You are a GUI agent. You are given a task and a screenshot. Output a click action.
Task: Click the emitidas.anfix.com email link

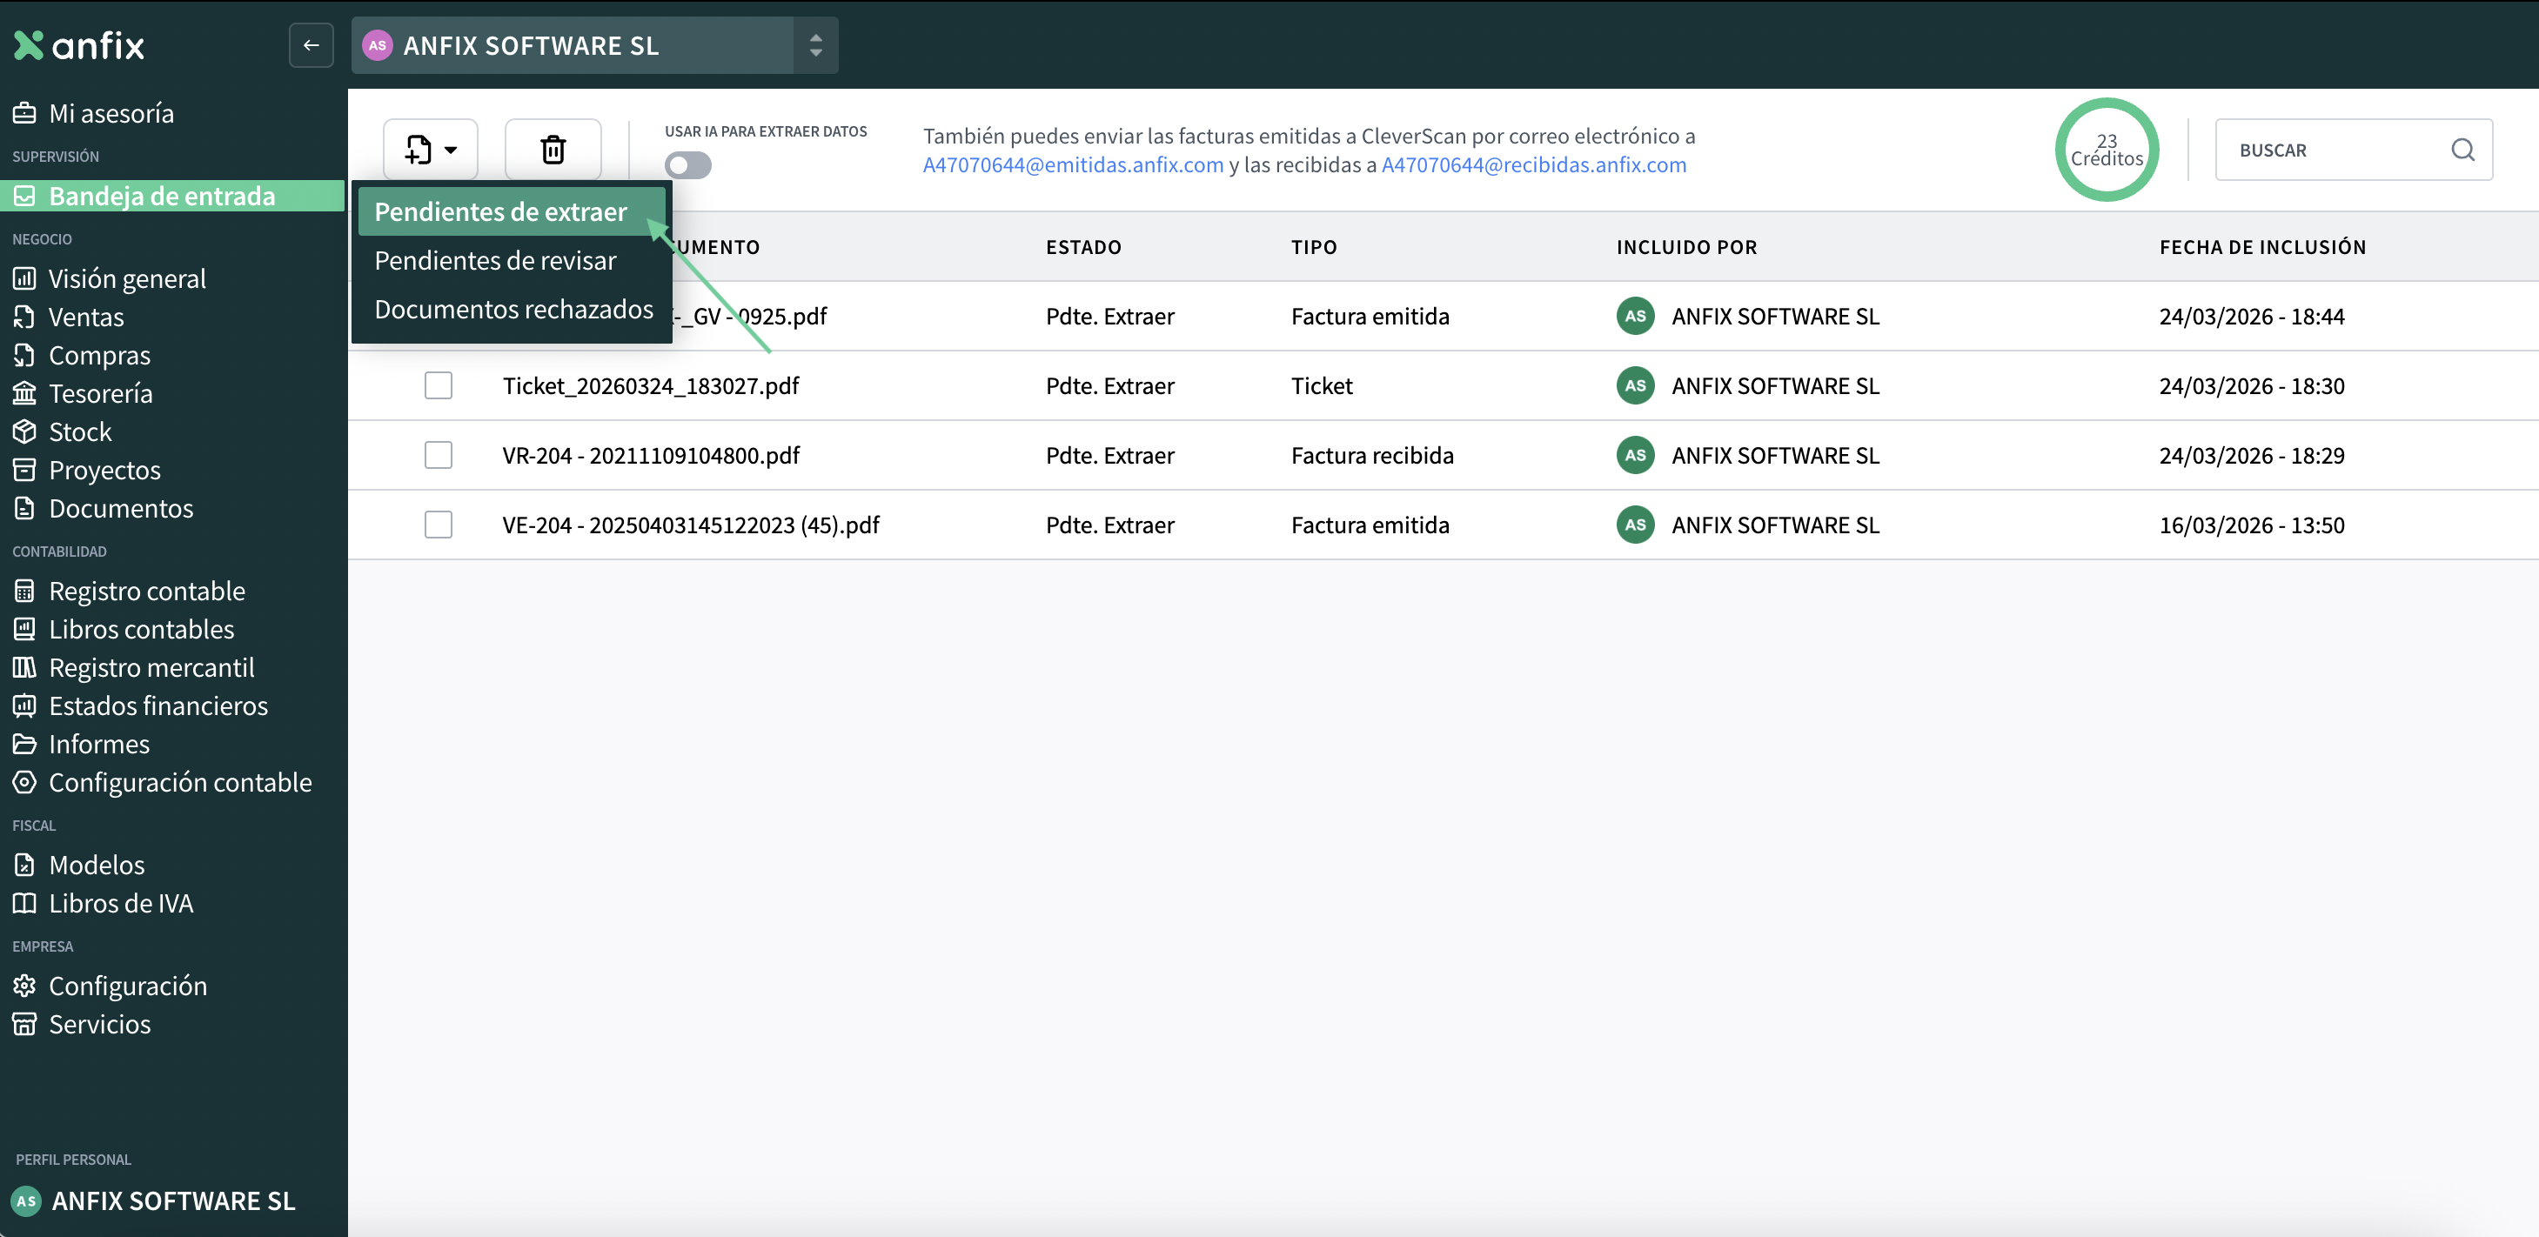(x=1072, y=164)
